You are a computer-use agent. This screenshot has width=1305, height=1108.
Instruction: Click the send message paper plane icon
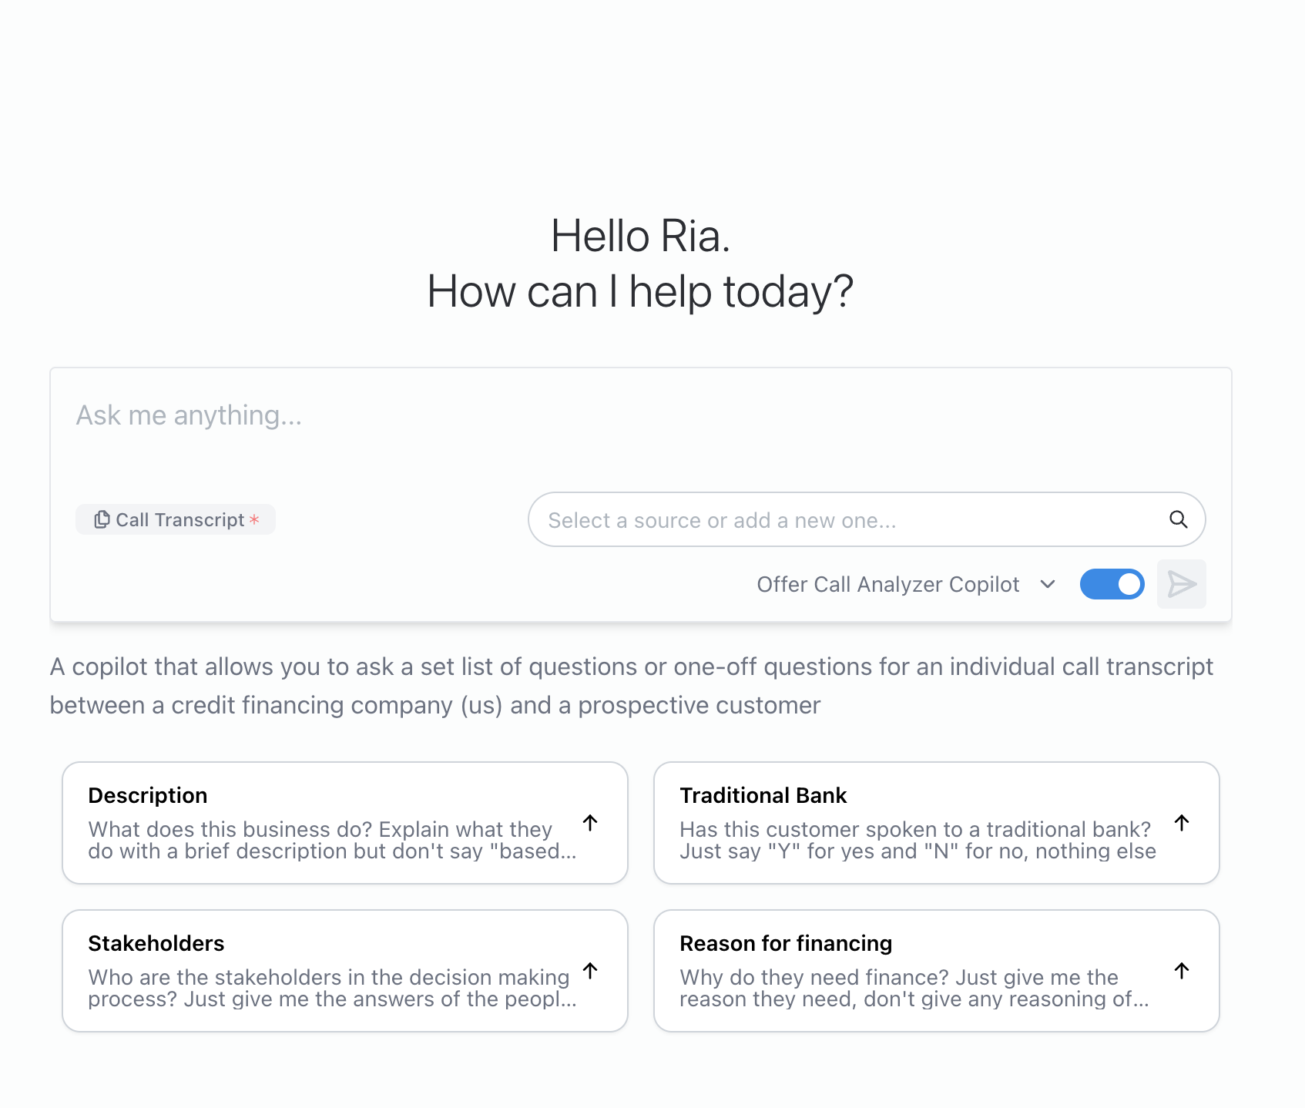[1181, 584]
